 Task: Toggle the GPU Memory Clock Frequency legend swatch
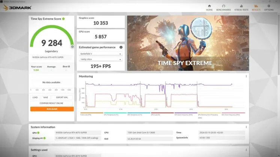[210, 113]
